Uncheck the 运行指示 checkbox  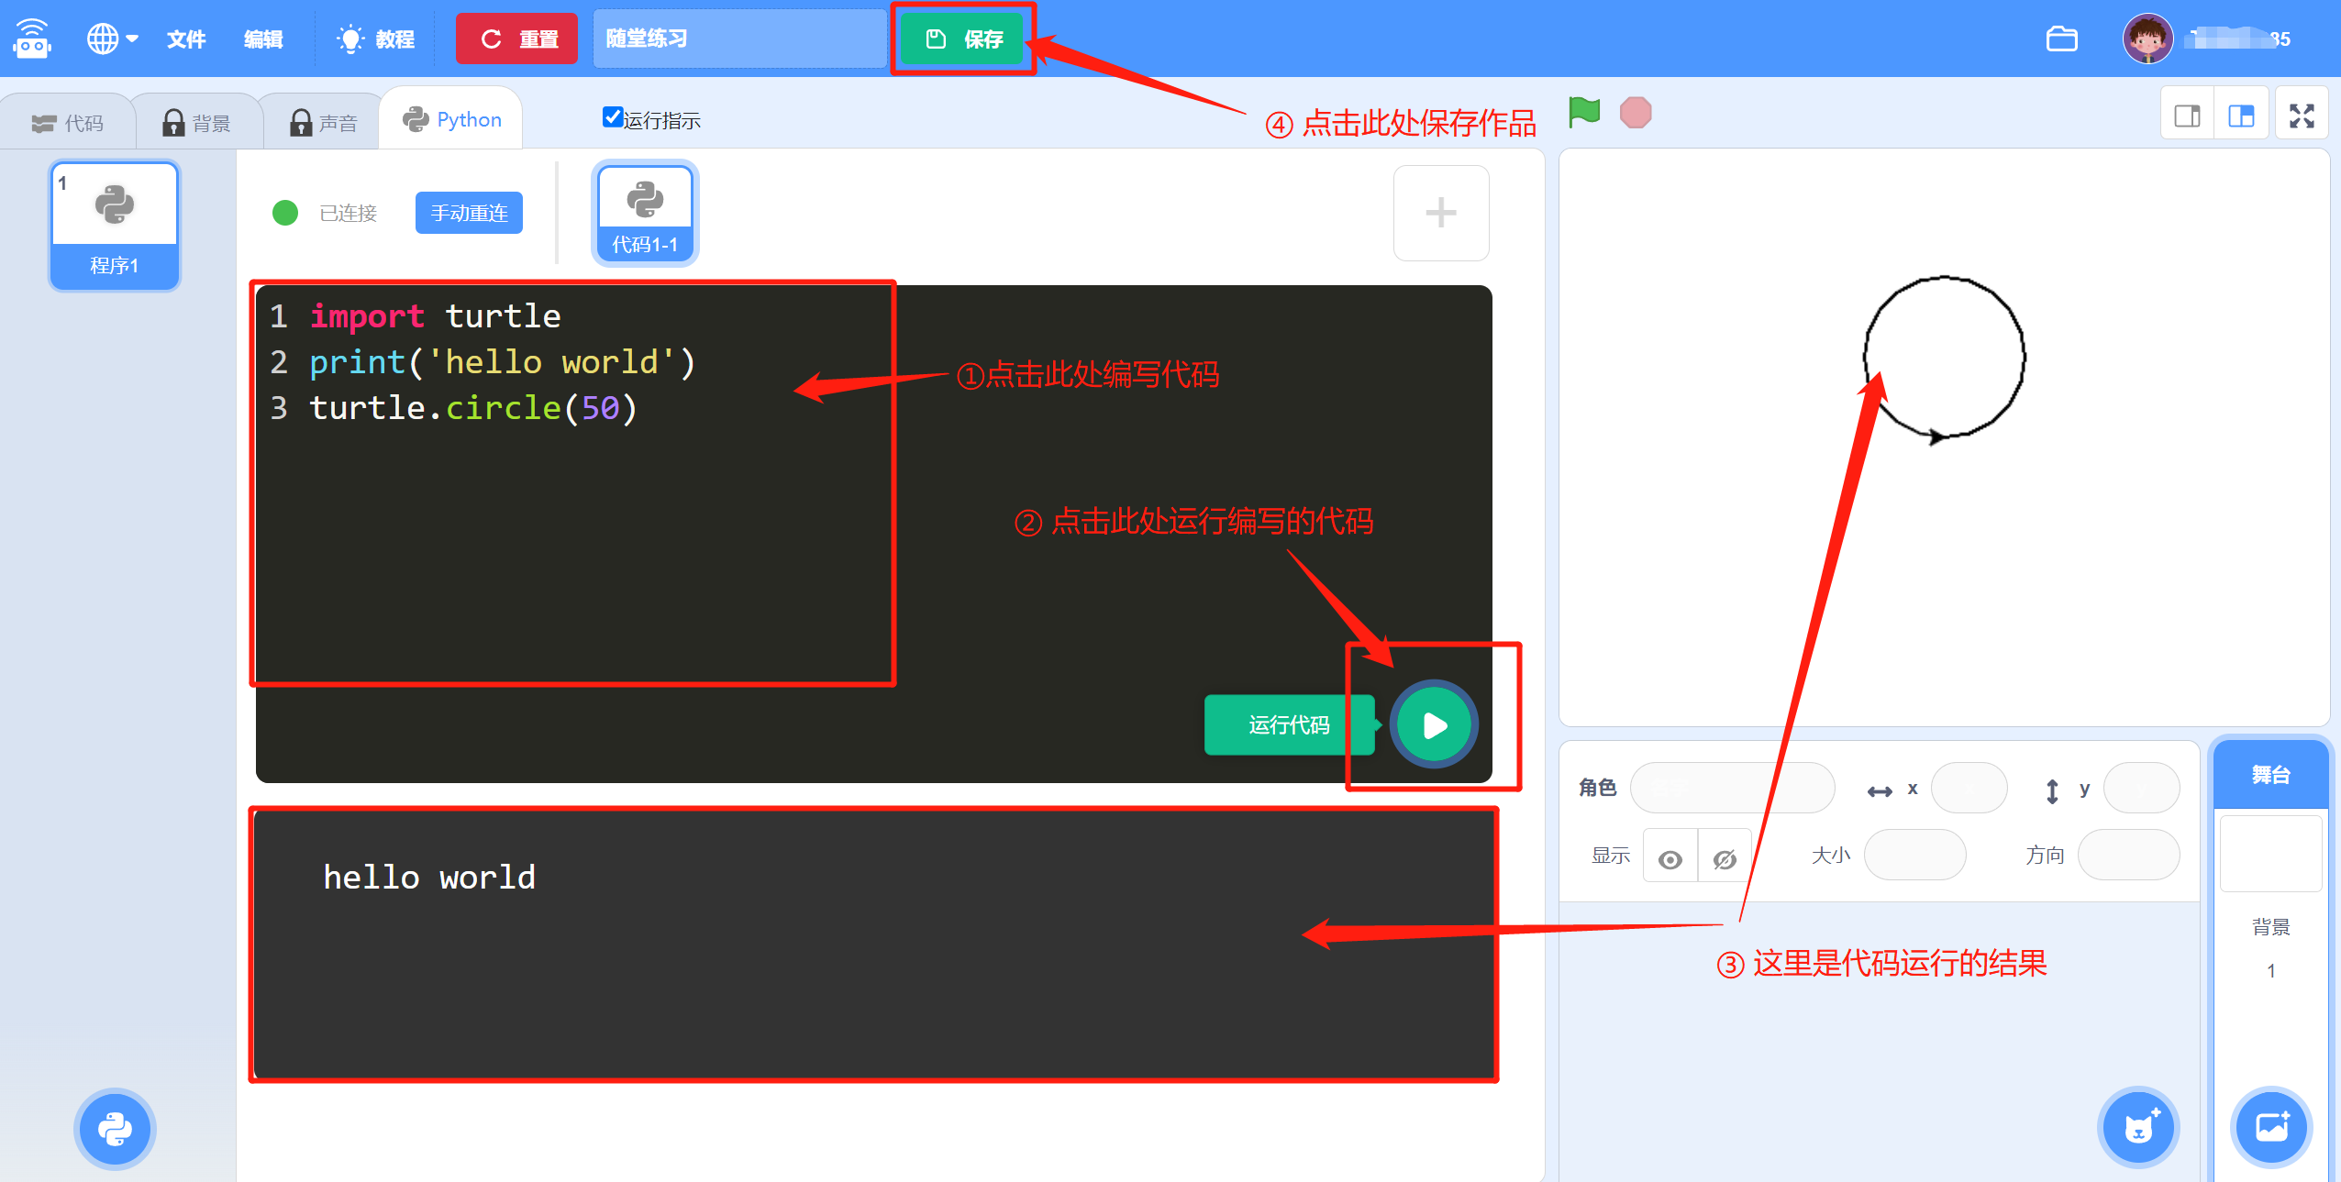(613, 117)
